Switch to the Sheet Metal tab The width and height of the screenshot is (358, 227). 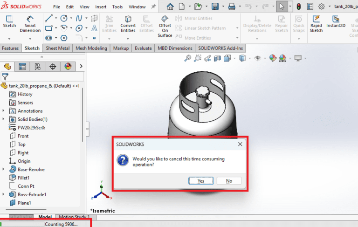click(x=57, y=48)
